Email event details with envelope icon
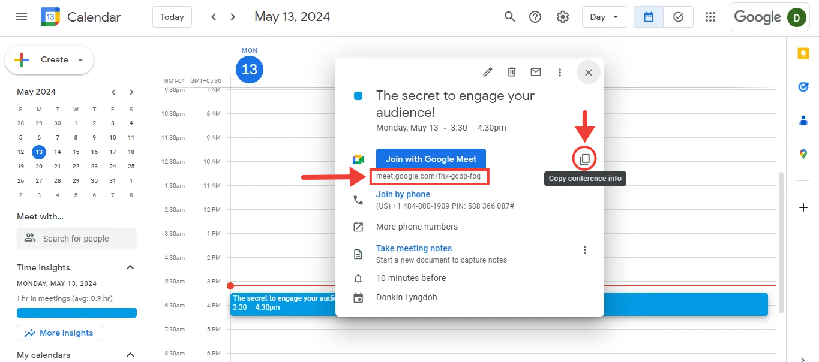 [x=536, y=72]
